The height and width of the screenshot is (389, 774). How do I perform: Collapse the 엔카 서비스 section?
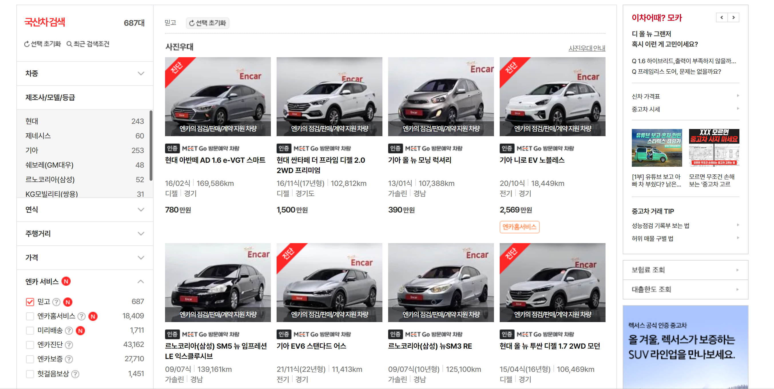pos(141,281)
